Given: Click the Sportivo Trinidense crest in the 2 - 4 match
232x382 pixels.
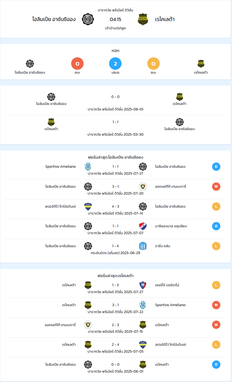Looking at the screenshot, I should click(143, 345).
